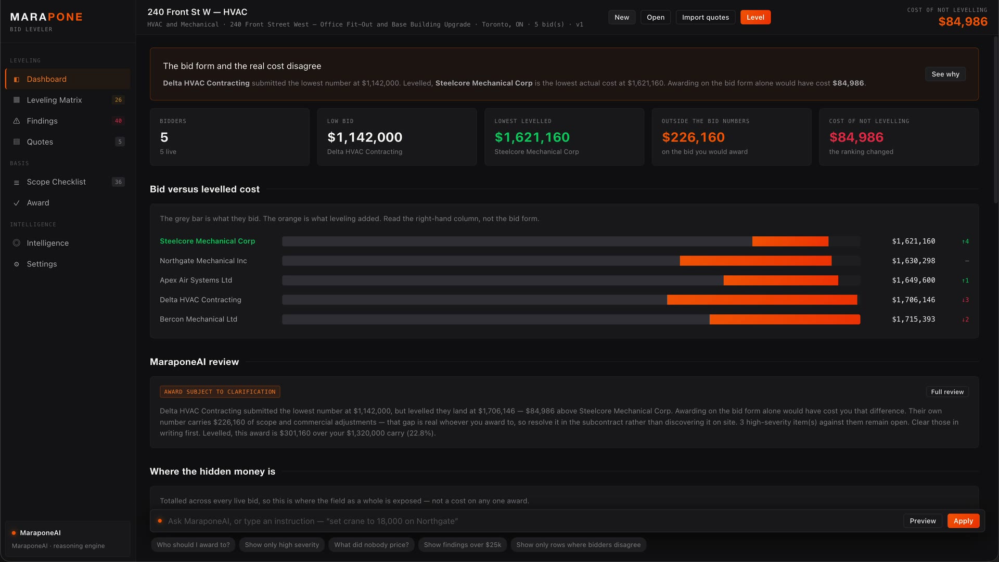
Task: Click the Apply button
Action: (963, 521)
